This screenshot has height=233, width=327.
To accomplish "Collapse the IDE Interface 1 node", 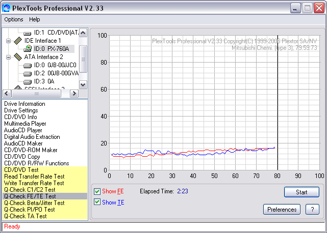I will pos(8,41).
